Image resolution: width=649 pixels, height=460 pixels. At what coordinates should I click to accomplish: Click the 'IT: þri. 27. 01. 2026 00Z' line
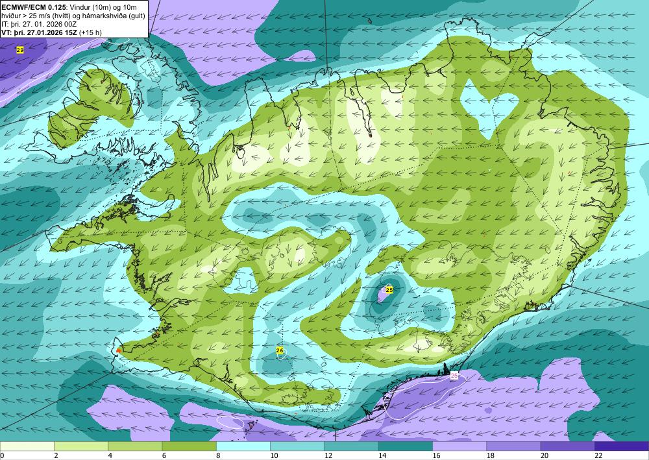point(39,25)
